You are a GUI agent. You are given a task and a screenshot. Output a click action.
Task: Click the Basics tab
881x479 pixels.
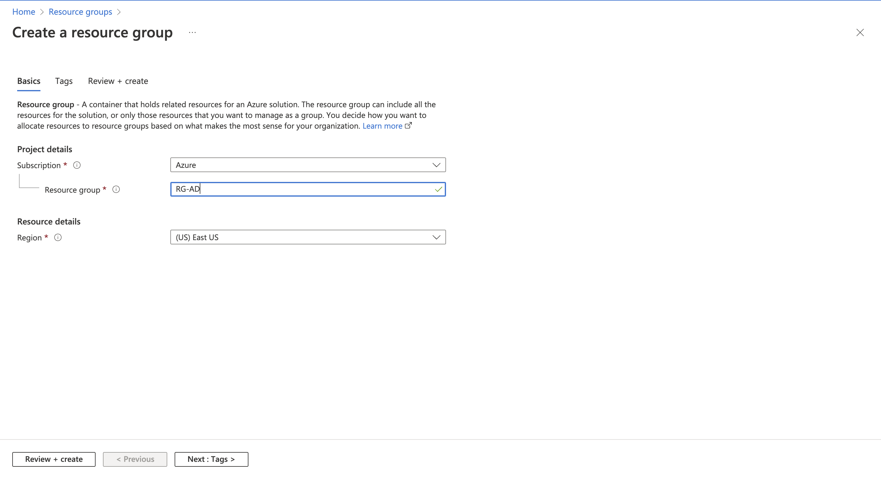click(x=28, y=81)
